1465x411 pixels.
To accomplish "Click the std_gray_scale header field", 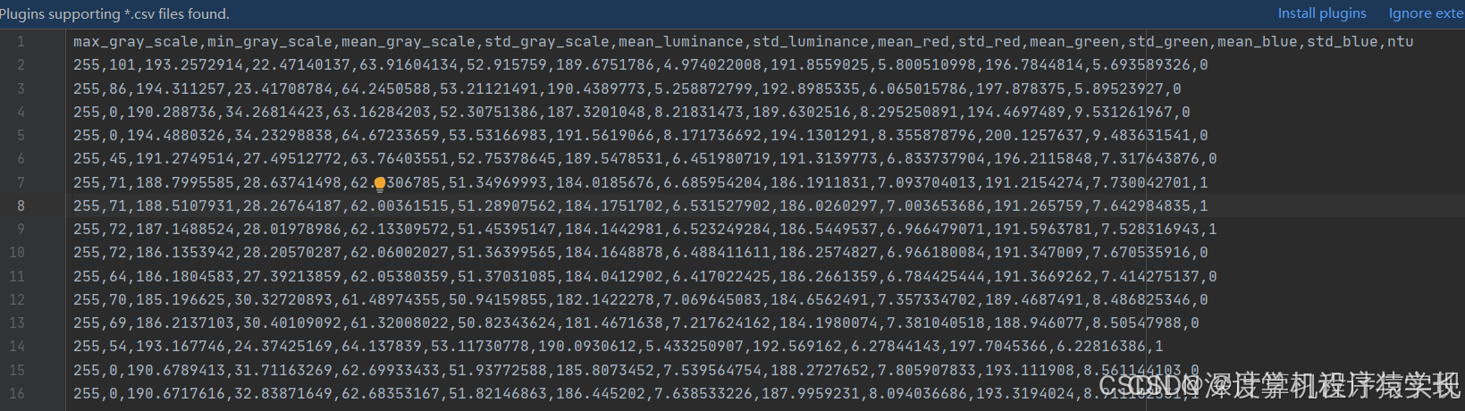I will (547, 42).
